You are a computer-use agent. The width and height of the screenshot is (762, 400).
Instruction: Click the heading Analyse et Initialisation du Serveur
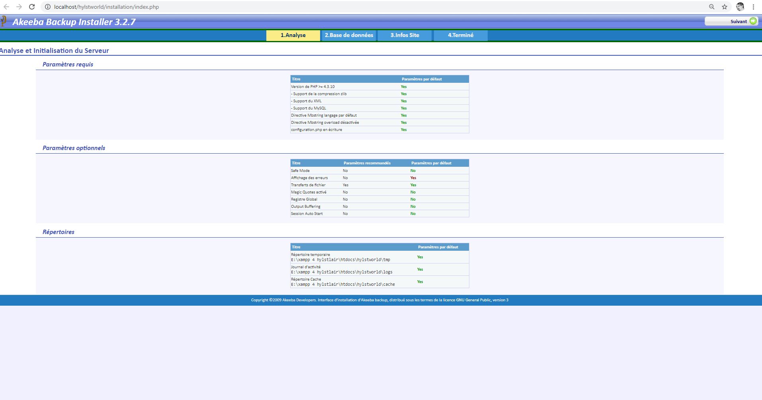(x=54, y=51)
